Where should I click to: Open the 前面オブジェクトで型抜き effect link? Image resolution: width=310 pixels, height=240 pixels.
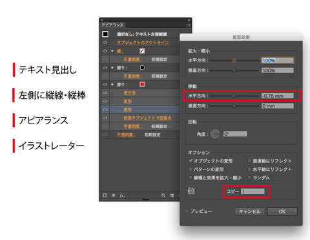point(147,118)
